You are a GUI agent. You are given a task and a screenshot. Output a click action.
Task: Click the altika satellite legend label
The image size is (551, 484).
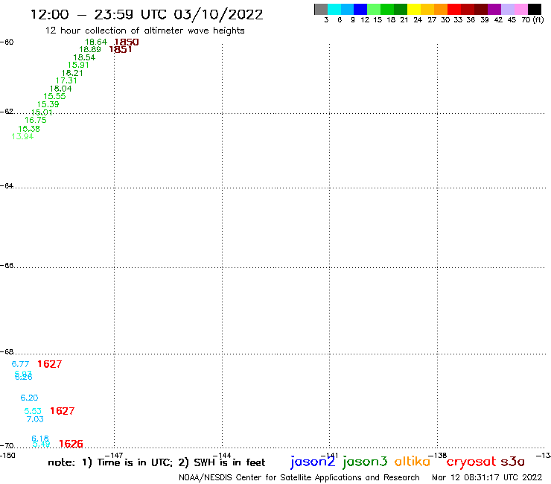coord(413,462)
